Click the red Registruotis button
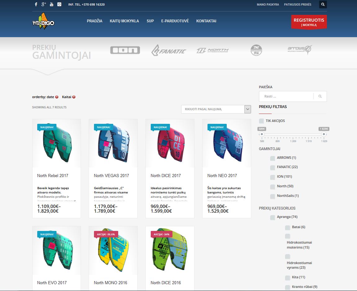Viewport: 357px width, 291px height. [309, 22]
